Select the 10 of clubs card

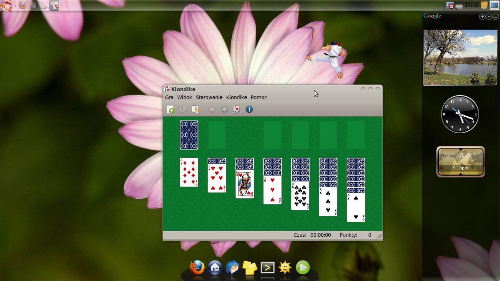click(x=300, y=196)
